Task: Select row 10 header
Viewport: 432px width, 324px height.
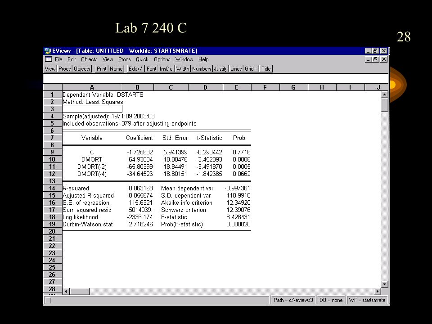Action: click(52, 159)
